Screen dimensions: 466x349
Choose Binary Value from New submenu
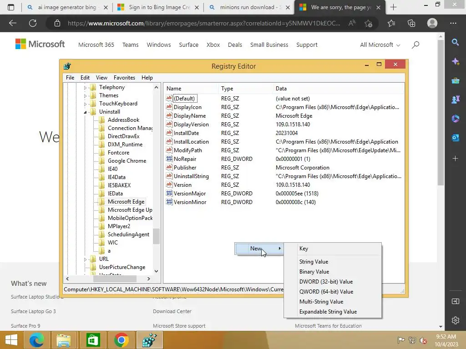pyautogui.click(x=333, y=272)
